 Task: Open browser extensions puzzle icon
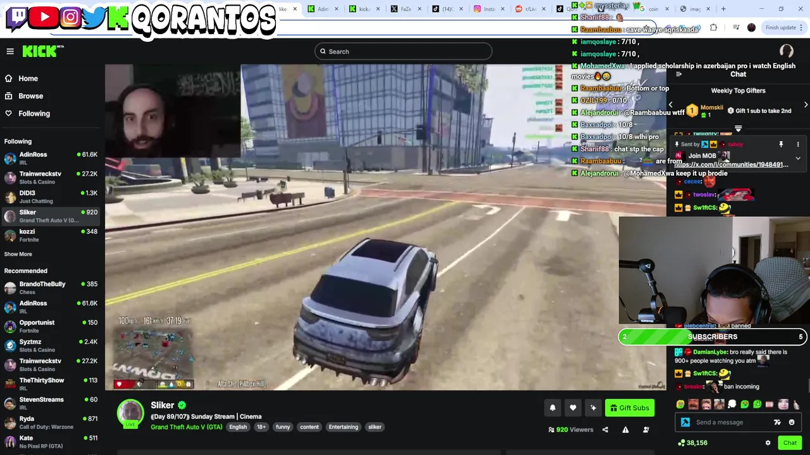714,27
